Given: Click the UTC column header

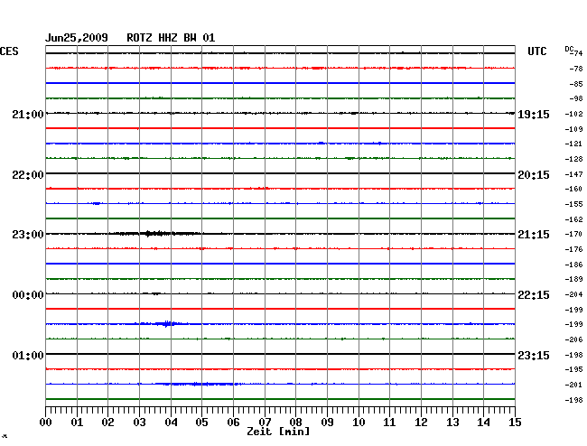Looking at the screenshot, I should pos(536,51).
